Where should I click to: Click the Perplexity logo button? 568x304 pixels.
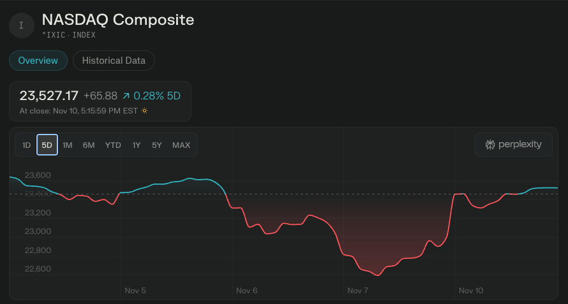coord(513,145)
